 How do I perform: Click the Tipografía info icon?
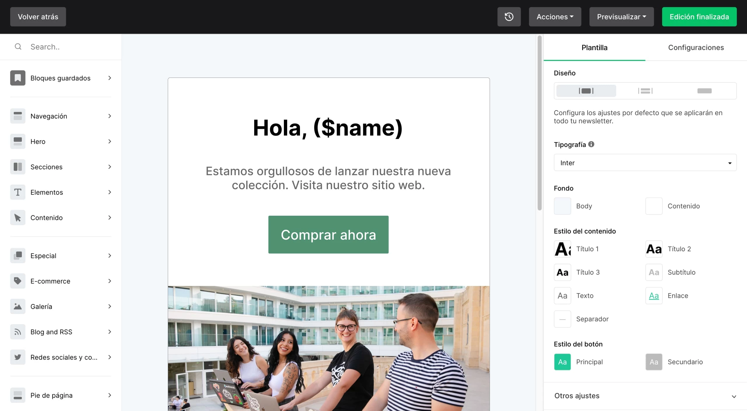click(x=591, y=144)
